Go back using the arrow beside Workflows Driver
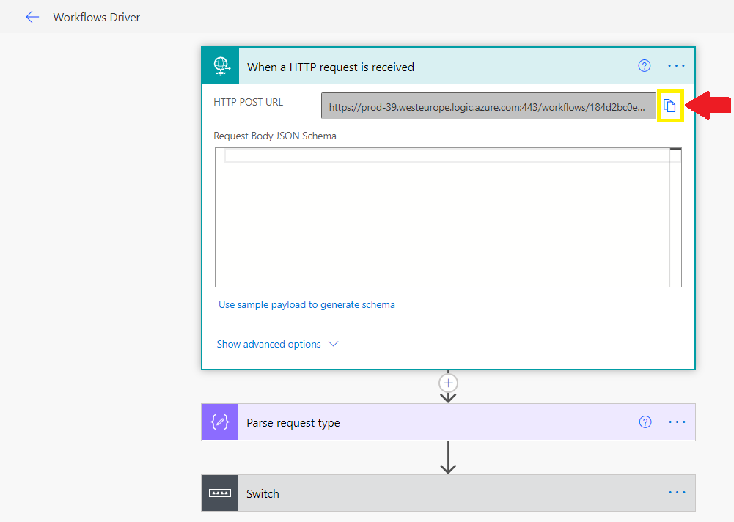Viewport: 734px width, 522px height. click(32, 18)
